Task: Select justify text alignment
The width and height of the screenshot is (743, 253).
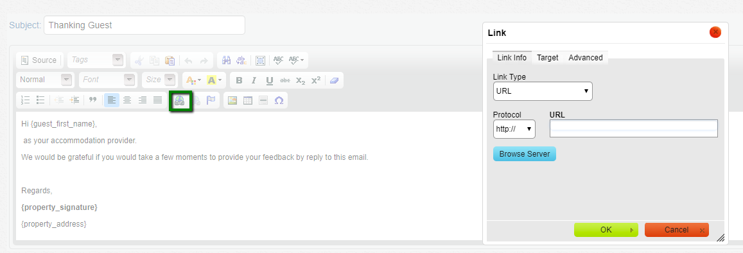Action: pos(158,100)
